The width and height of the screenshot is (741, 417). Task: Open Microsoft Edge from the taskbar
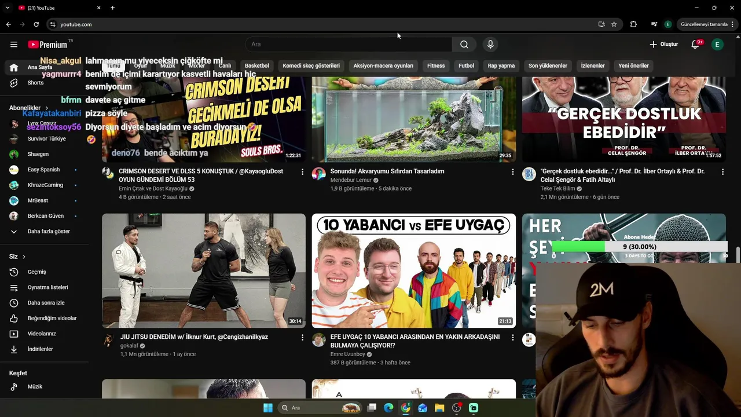point(388,408)
